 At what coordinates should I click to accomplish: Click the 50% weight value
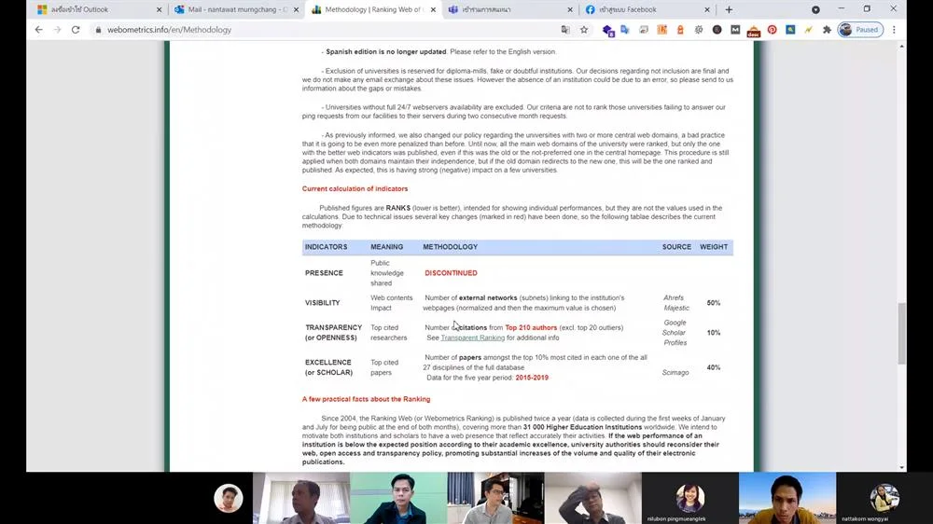tap(714, 303)
